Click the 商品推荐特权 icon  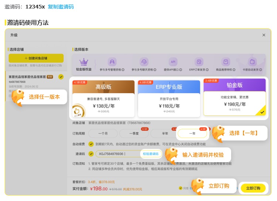[226, 62]
